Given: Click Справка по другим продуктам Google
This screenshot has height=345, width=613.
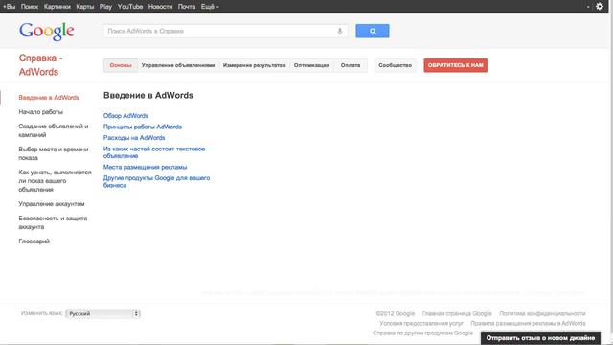Looking at the screenshot, I should 422,333.
